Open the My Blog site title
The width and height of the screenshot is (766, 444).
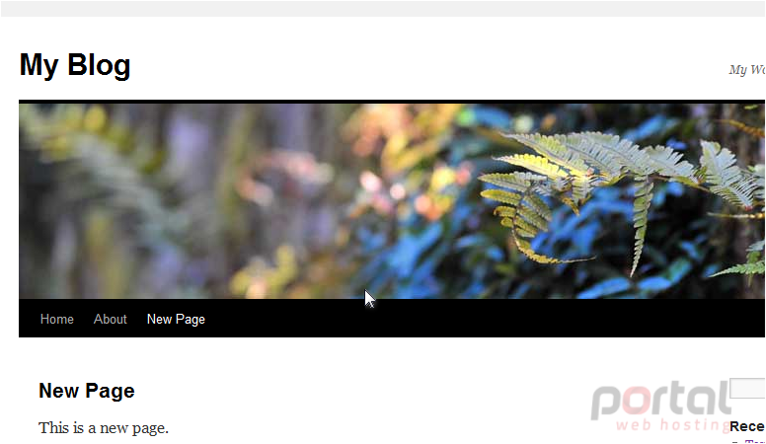pos(75,65)
